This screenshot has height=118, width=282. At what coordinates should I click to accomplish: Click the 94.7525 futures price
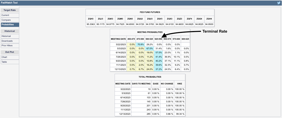[120, 24]
